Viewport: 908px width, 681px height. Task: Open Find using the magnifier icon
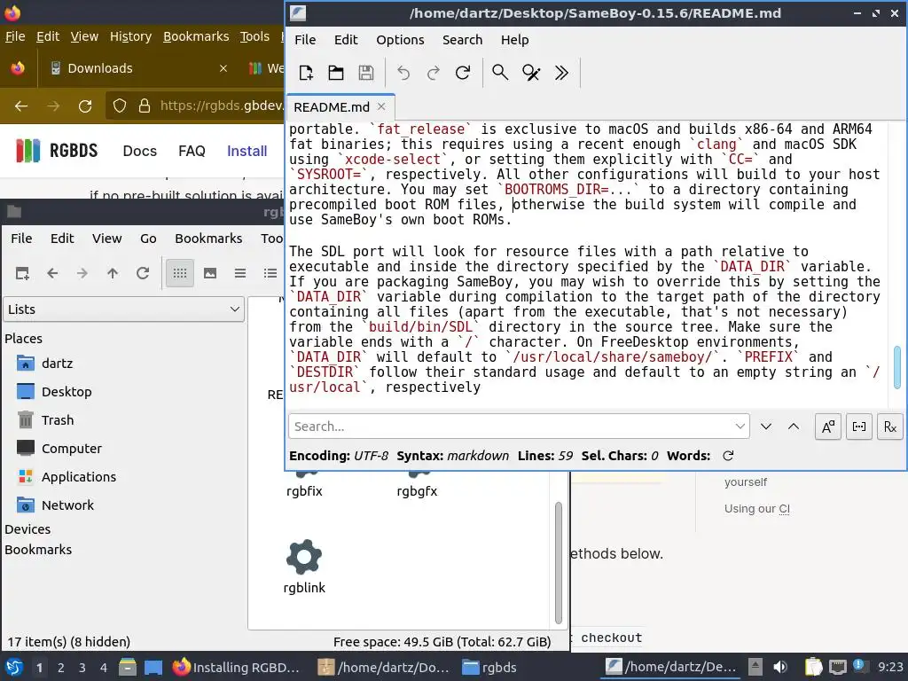click(x=500, y=73)
